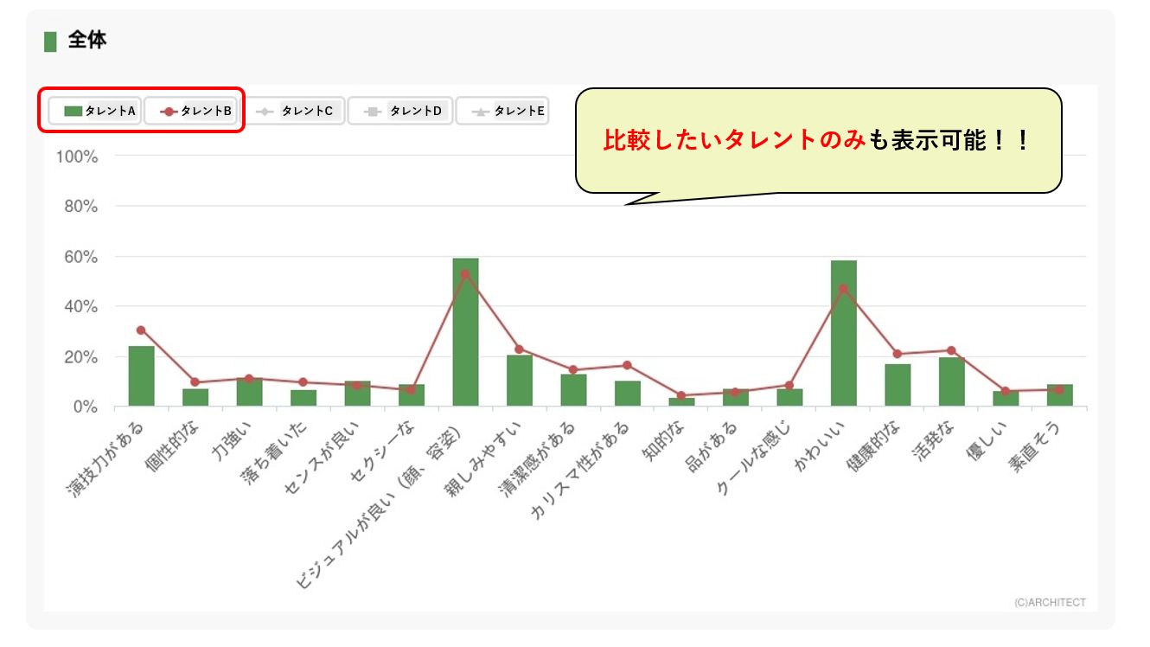Click the green bar for 親しみやすい

[x=519, y=381]
